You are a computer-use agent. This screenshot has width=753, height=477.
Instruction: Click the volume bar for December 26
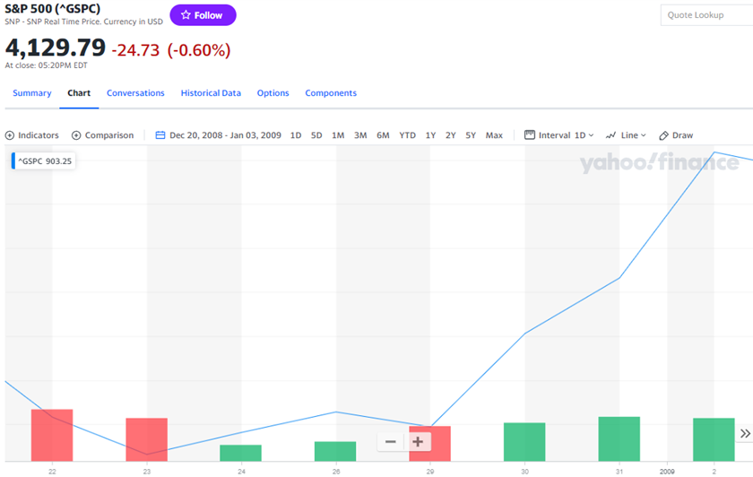[335, 452]
